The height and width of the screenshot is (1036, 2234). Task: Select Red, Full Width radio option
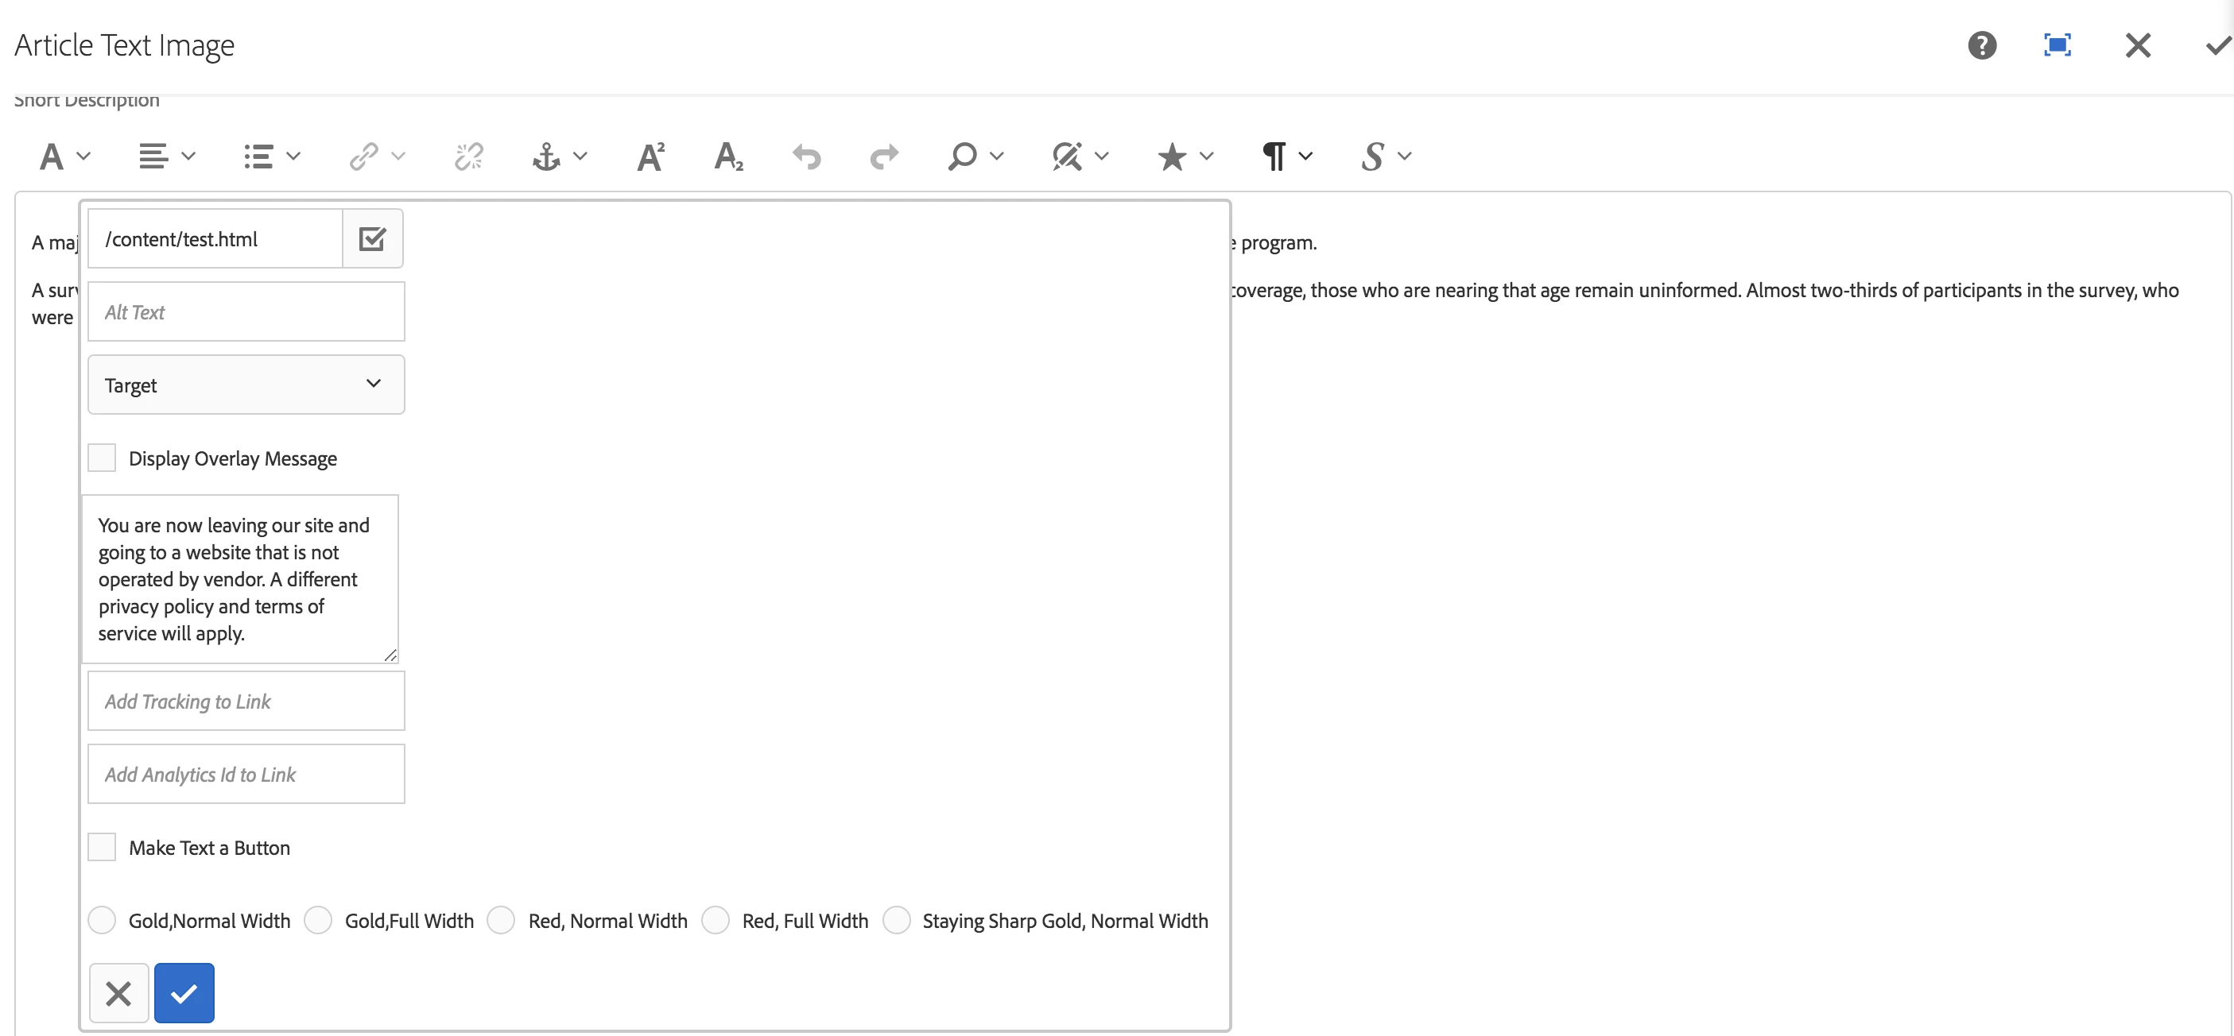pos(716,920)
